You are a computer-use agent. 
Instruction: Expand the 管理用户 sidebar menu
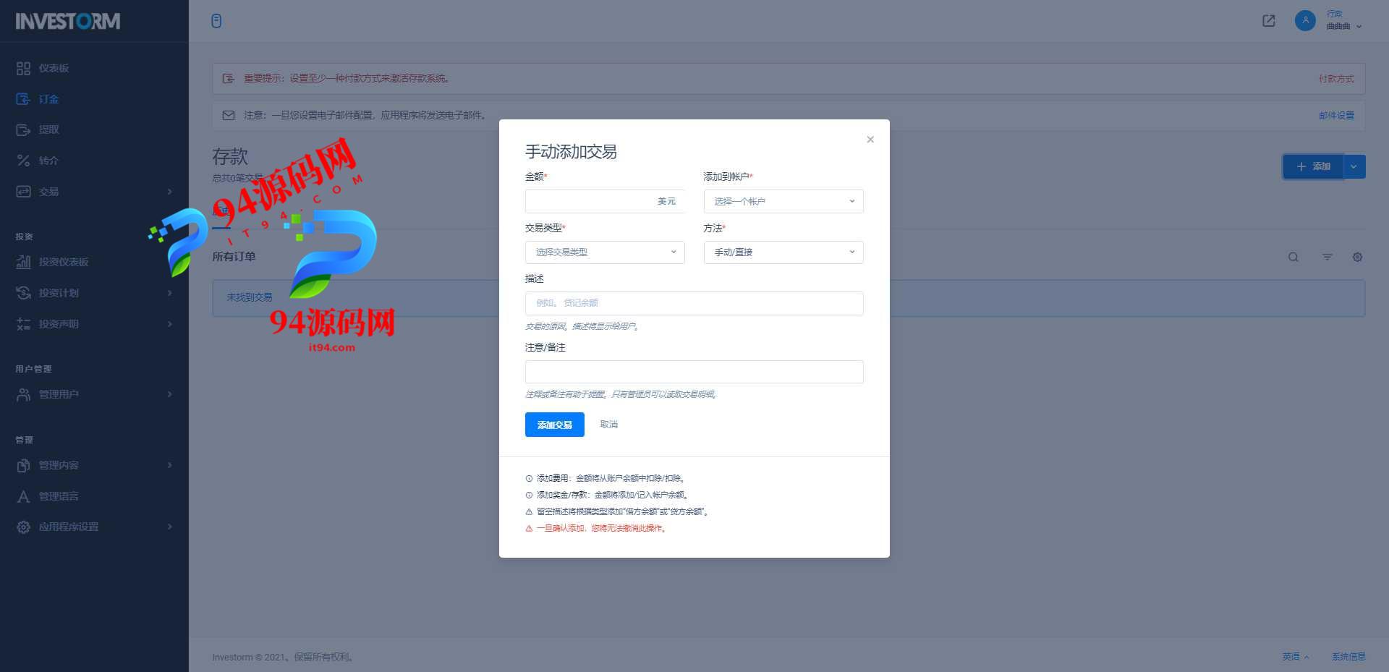point(94,394)
